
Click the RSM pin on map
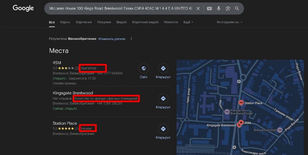tap(241, 123)
